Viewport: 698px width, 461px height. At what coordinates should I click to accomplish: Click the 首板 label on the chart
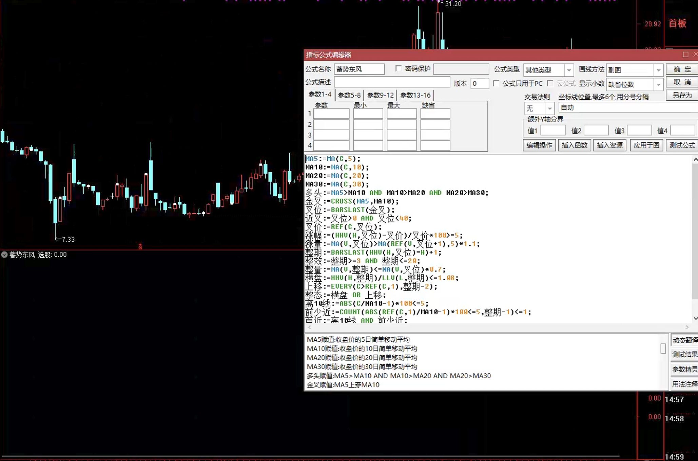click(x=677, y=23)
